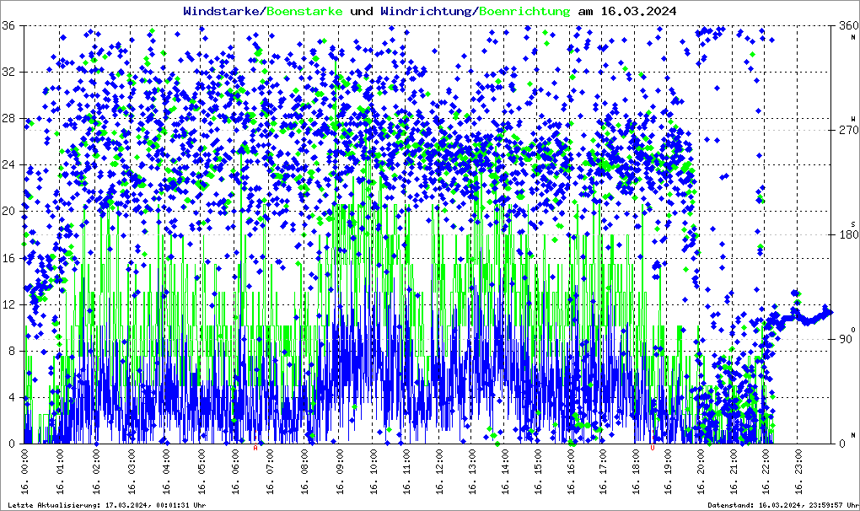This screenshot has width=860, height=511.
Task: Click the 13:00 time axis label
Action: [471, 471]
